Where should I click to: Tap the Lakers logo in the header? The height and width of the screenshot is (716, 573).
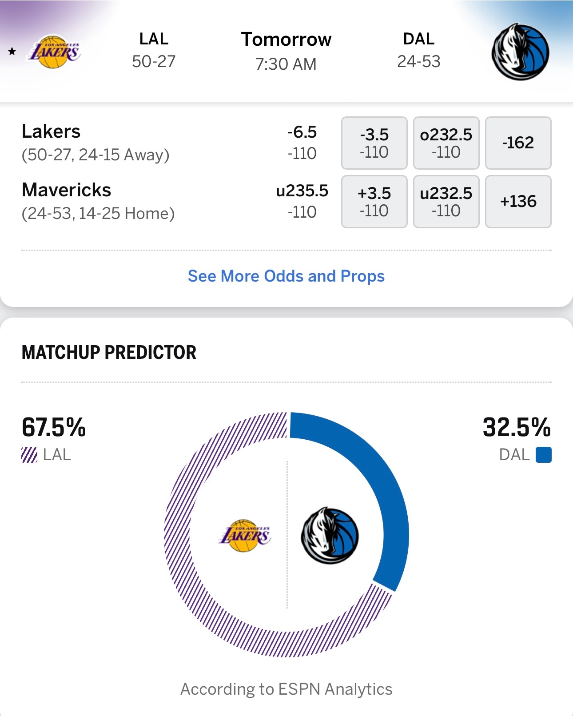55,52
